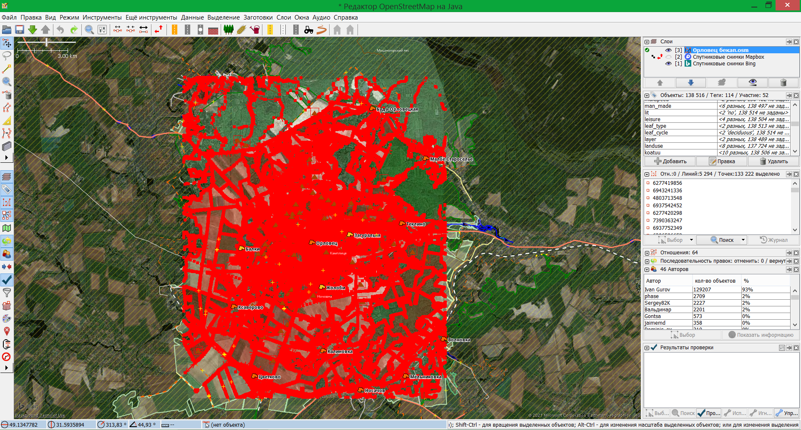The image size is (801, 430).
Task: Click the red reverse-way arrows toolbar icon
Action: 159,30
